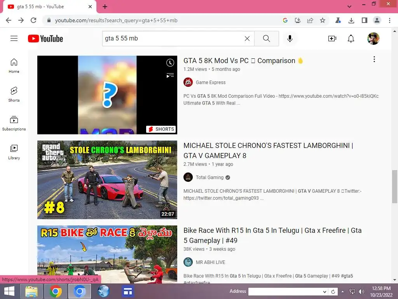Screen dimensions: 398x299
Task: Open MICHAEL STOLE CHRONO'S FASTEST LAMBORGHINI video title
Action: click(268, 151)
